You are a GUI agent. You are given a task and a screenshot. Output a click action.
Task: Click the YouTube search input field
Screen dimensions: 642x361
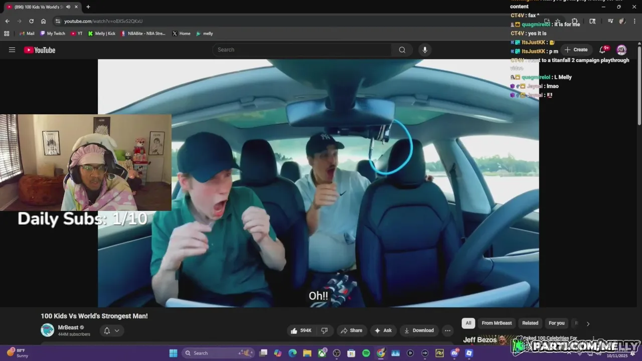click(302, 50)
